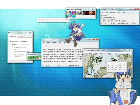Close the updates.txt Notepad window
This screenshot has height=105, width=140.
[136, 9]
